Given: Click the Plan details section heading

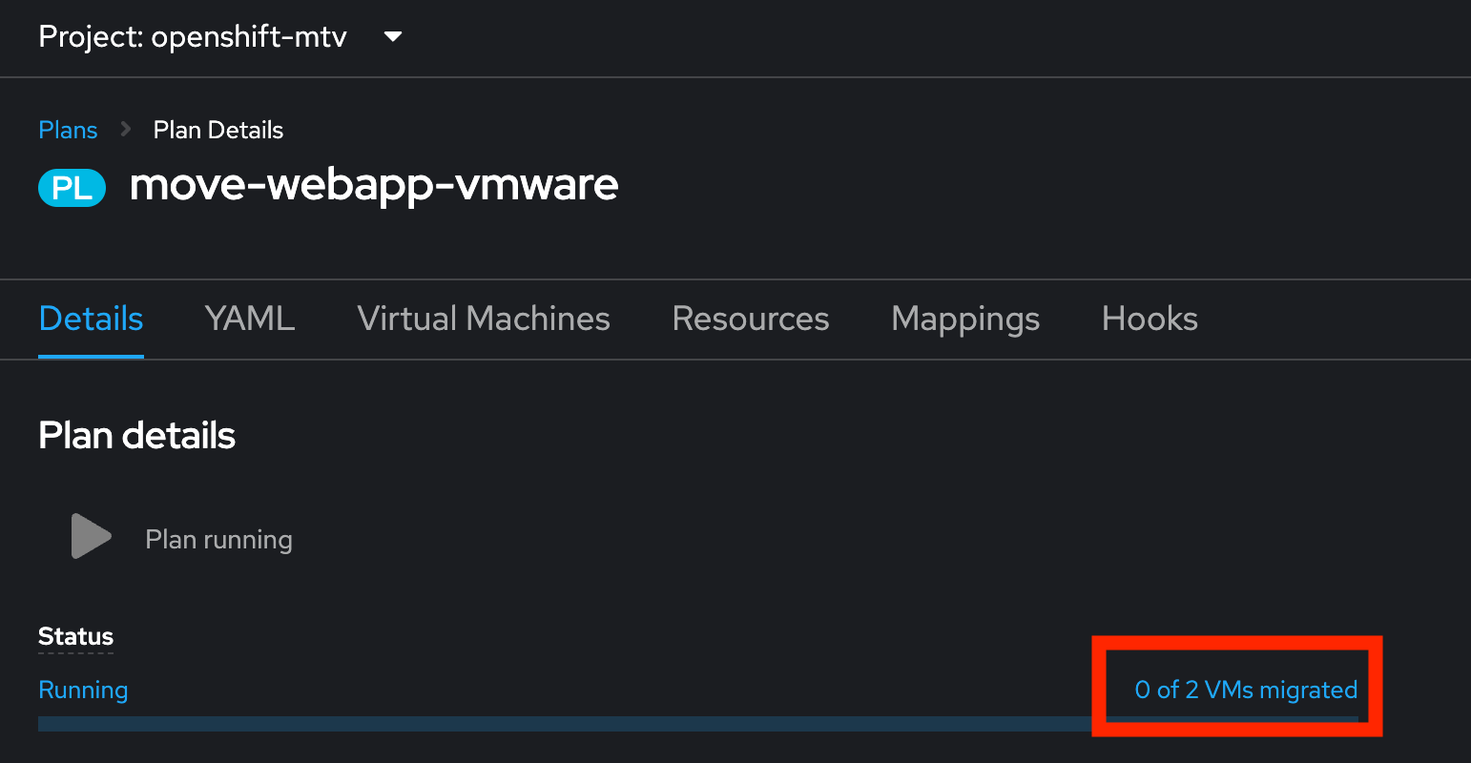Looking at the screenshot, I should [x=137, y=436].
